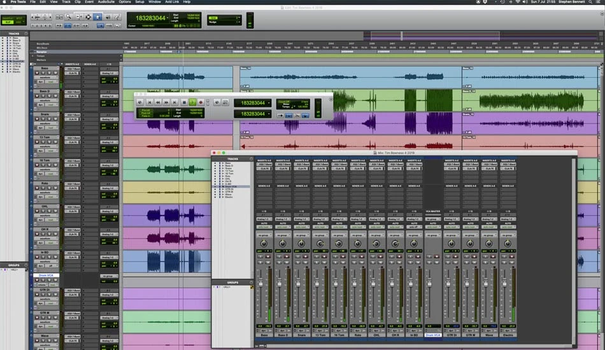This screenshot has height=350, width=605.
Task: Click the macOS volume icon in menu bar
Action: [525, 2]
